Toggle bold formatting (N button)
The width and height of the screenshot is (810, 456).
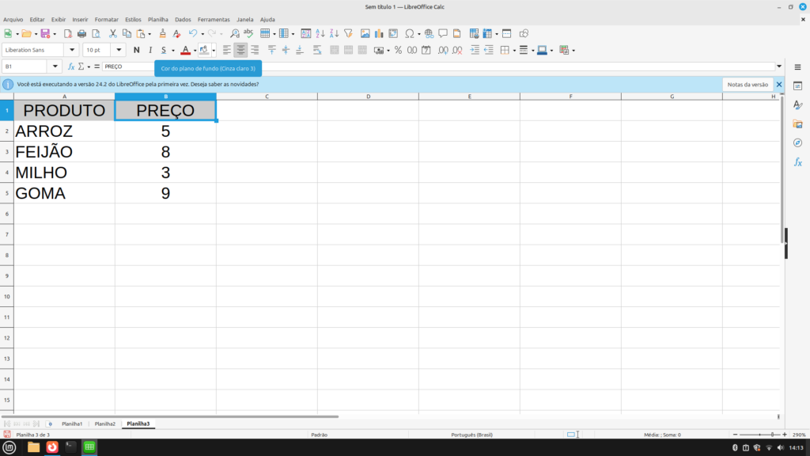(x=137, y=50)
